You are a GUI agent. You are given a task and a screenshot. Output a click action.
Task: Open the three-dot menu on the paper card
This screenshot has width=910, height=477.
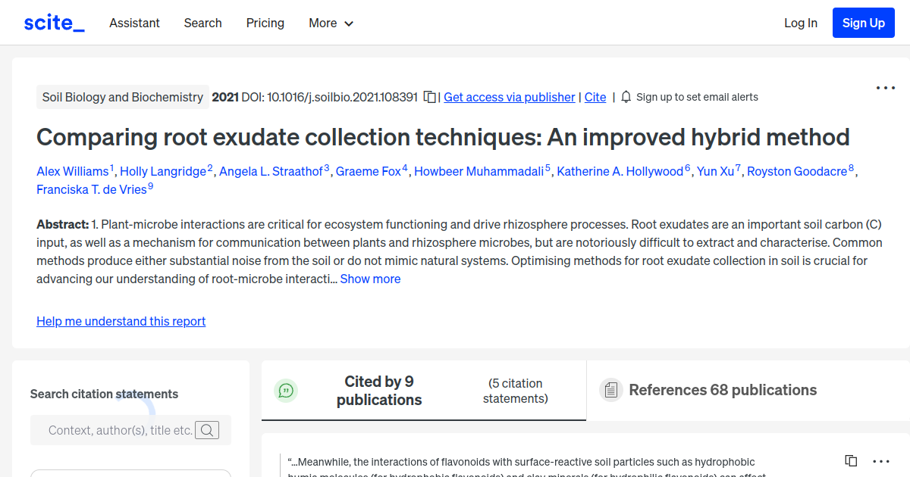885,88
